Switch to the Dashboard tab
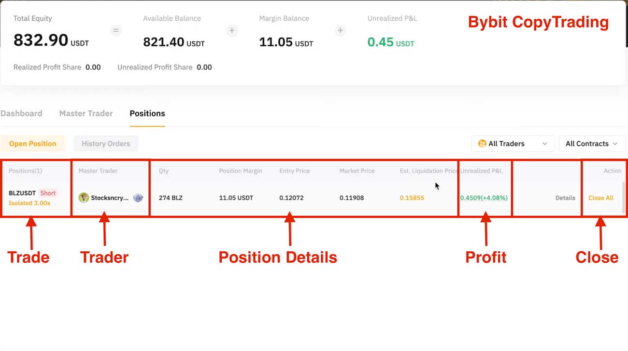This screenshot has width=628, height=351. coord(21,113)
